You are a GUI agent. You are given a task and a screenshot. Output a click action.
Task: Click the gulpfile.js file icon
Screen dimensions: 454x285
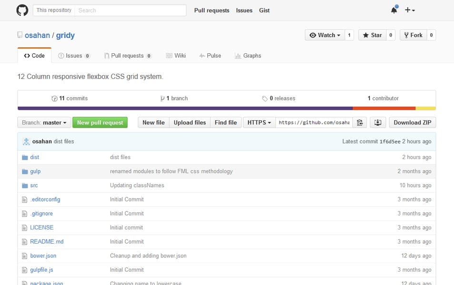coord(25,270)
